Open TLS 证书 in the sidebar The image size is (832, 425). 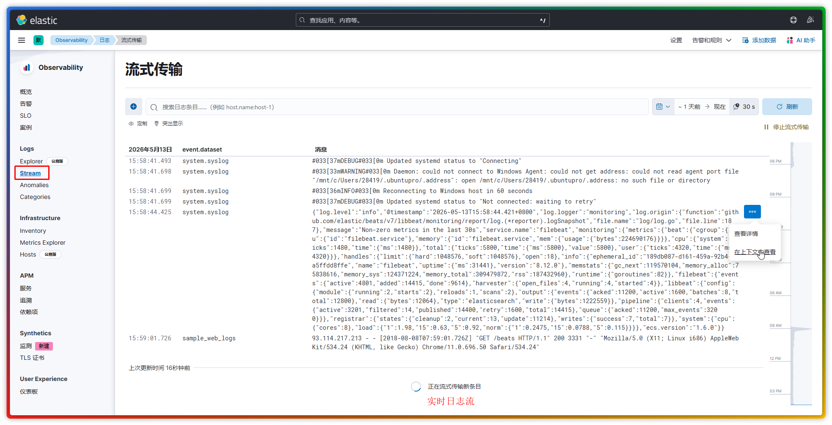(32, 358)
